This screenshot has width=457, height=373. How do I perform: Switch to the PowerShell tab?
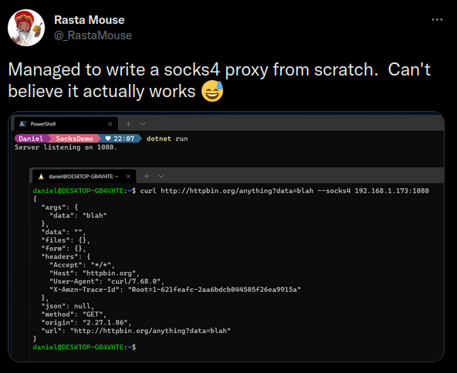pos(66,124)
